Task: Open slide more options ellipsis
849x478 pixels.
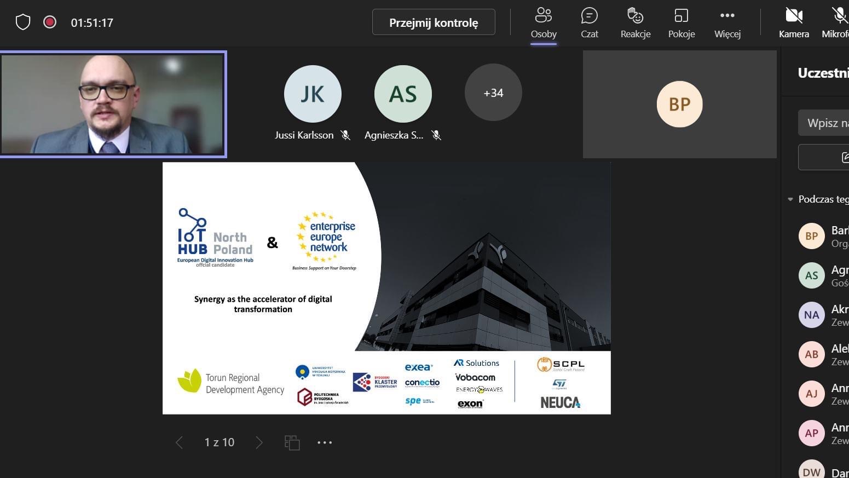Action: 325,442
